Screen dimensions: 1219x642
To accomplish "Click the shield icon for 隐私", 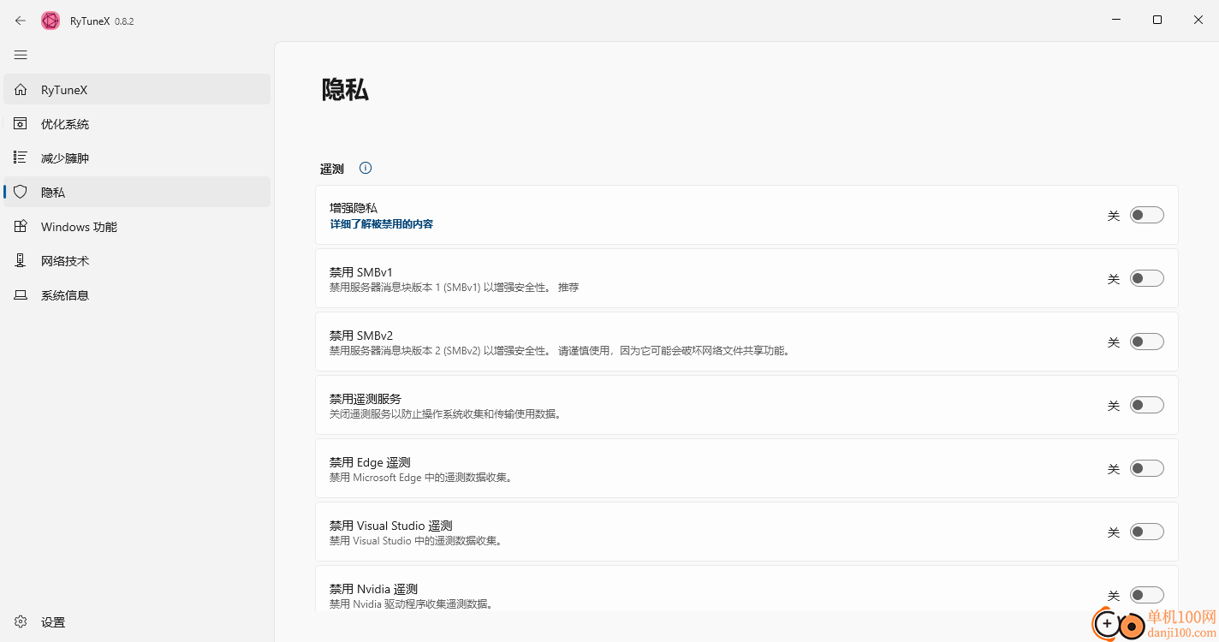I will [21, 193].
